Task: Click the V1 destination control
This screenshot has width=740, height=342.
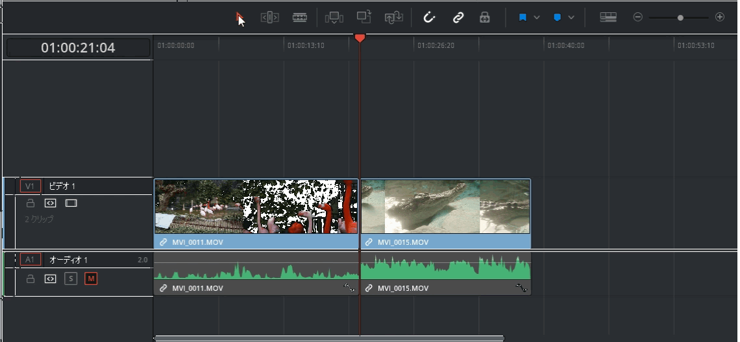Action: pos(31,186)
